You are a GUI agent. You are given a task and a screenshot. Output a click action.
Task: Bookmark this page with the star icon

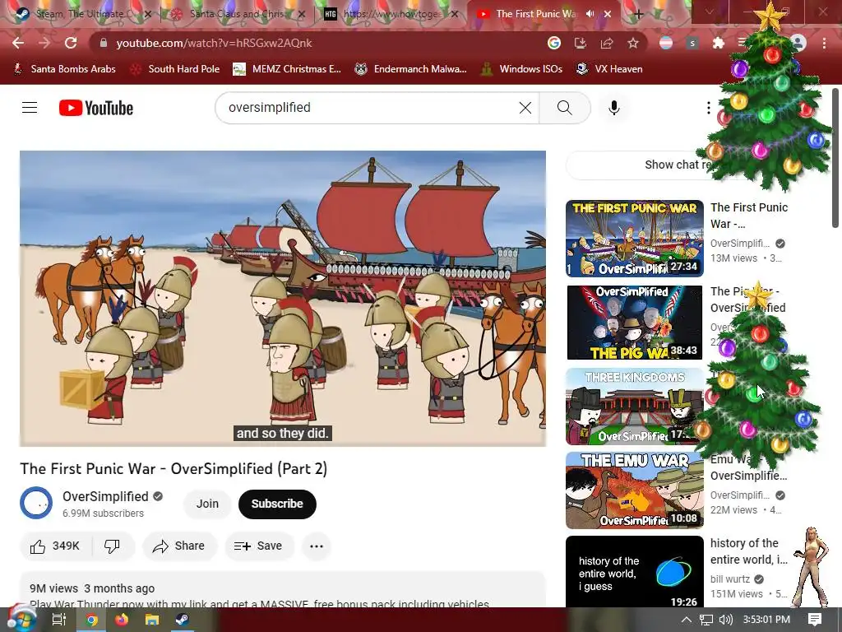click(x=633, y=43)
